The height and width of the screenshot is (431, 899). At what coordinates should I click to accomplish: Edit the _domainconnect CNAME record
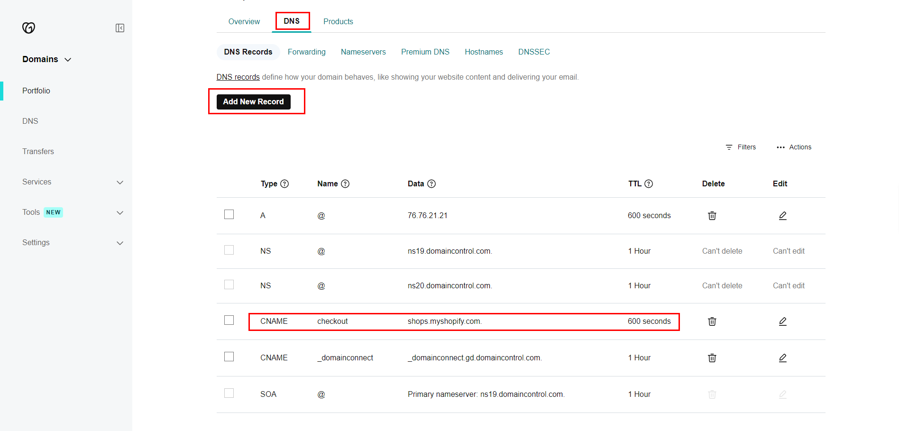(x=782, y=358)
